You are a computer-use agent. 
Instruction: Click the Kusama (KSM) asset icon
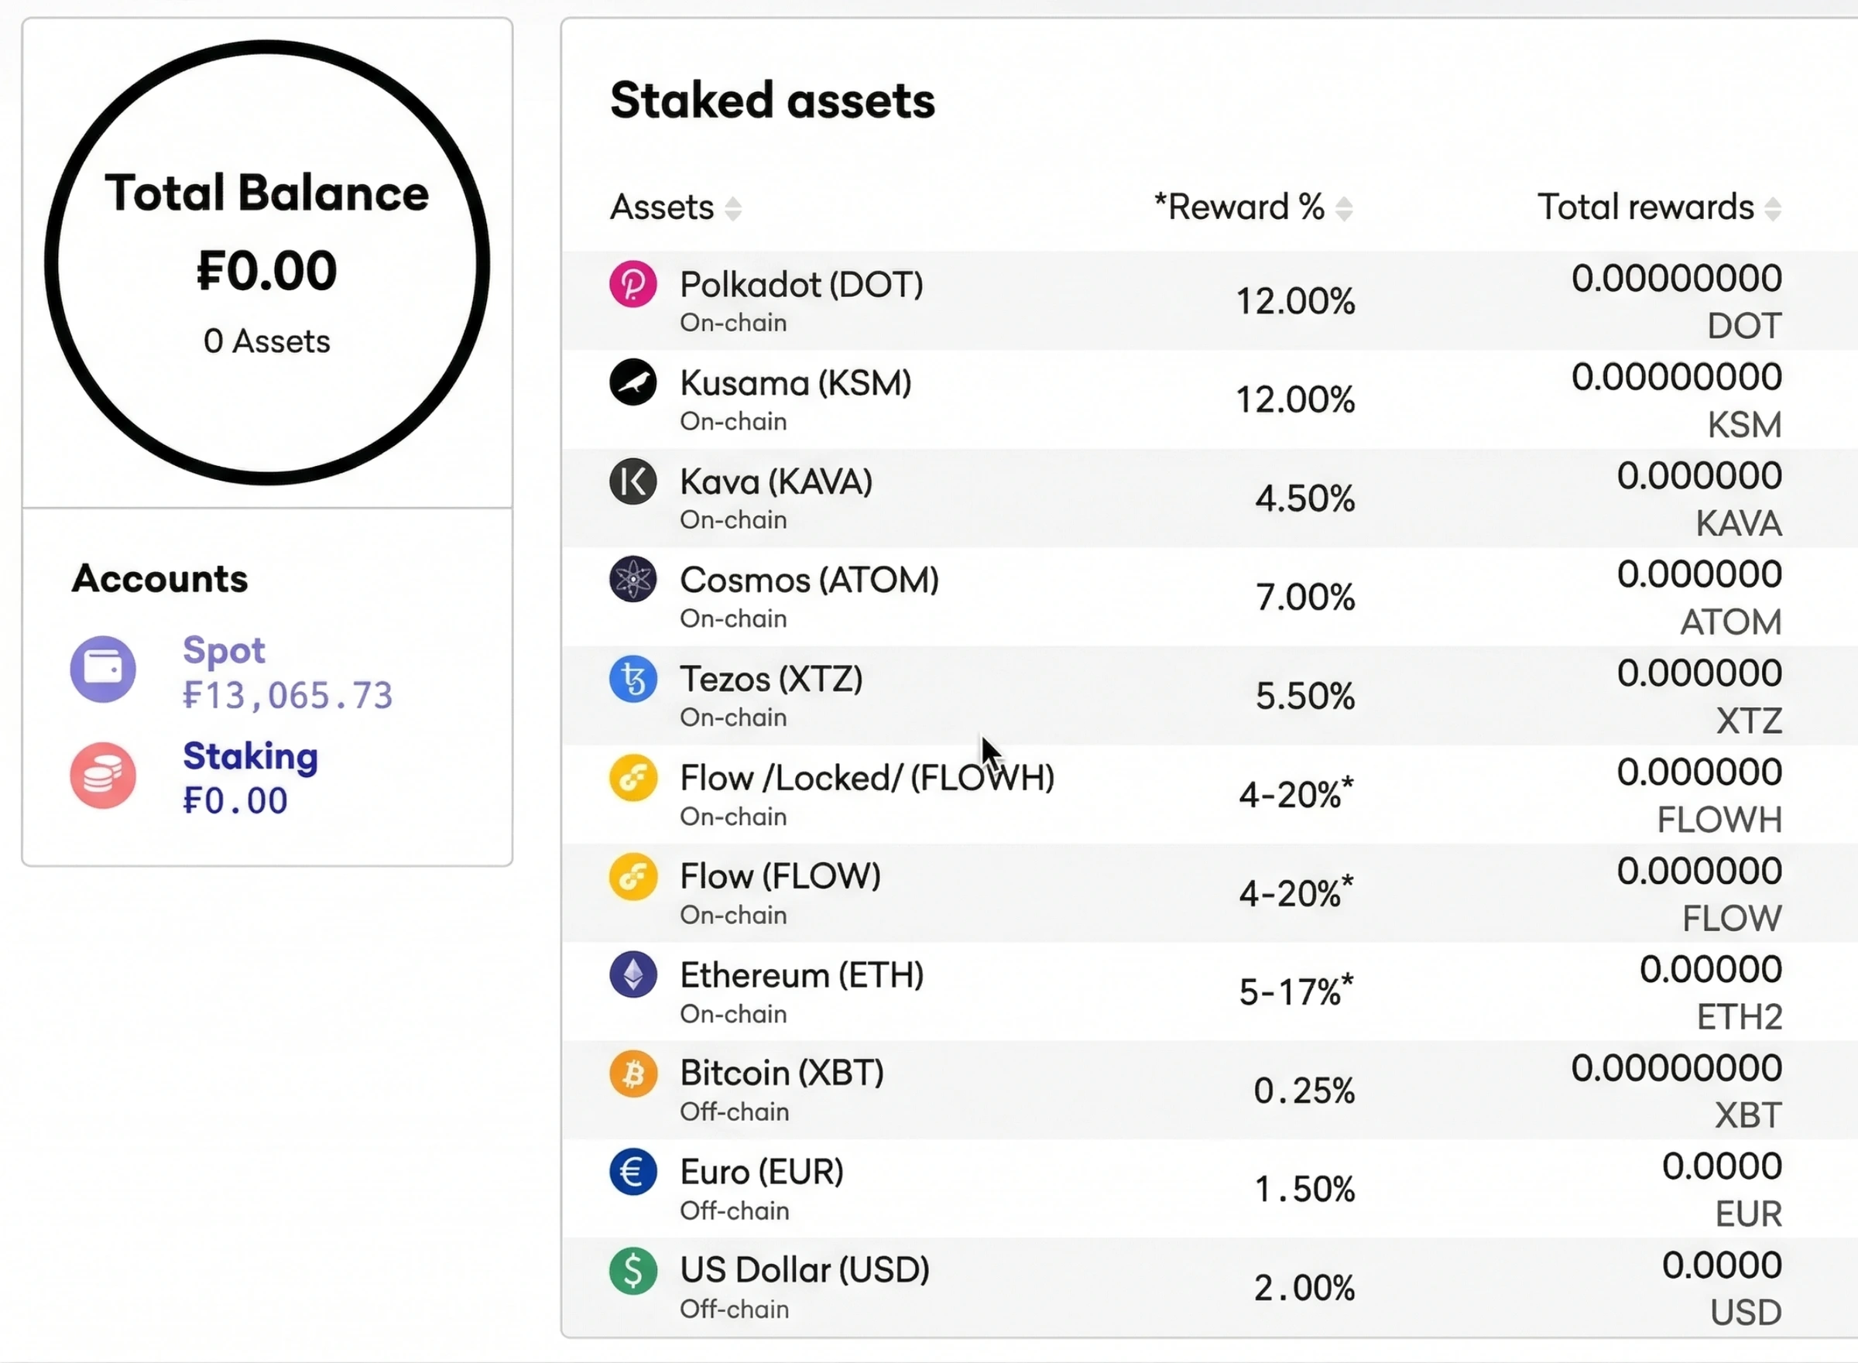pyautogui.click(x=632, y=383)
